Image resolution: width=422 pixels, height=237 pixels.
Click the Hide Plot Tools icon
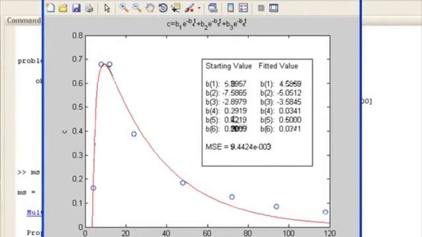(x=261, y=8)
